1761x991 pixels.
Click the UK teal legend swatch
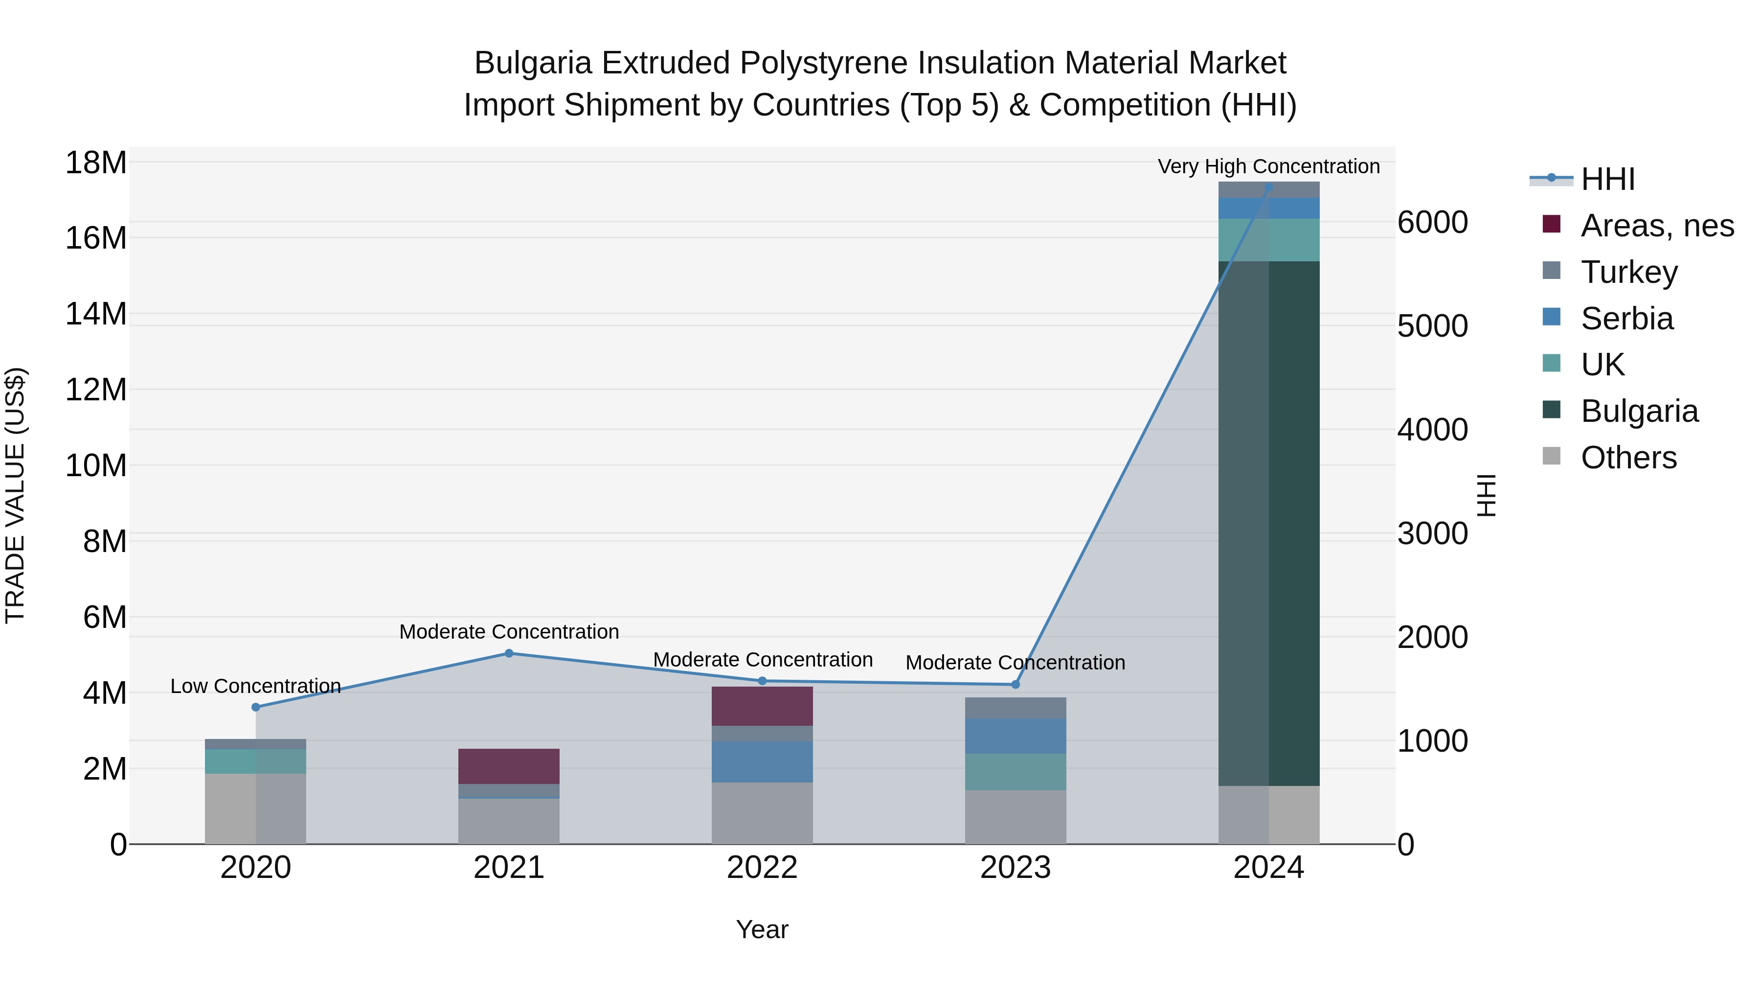(x=1552, y=363)
